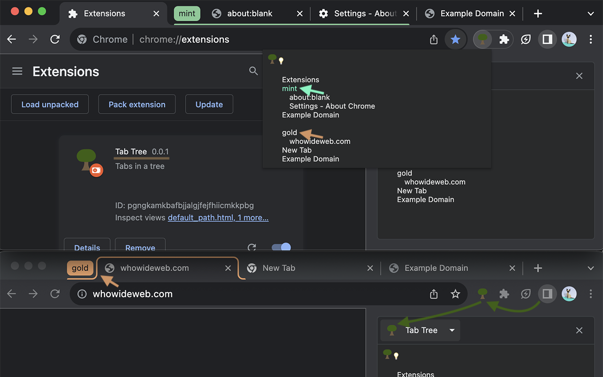The height and width of the screenshot is (377, 603).
Task: Open the default_path.html inspect view link
Action: 200,218
